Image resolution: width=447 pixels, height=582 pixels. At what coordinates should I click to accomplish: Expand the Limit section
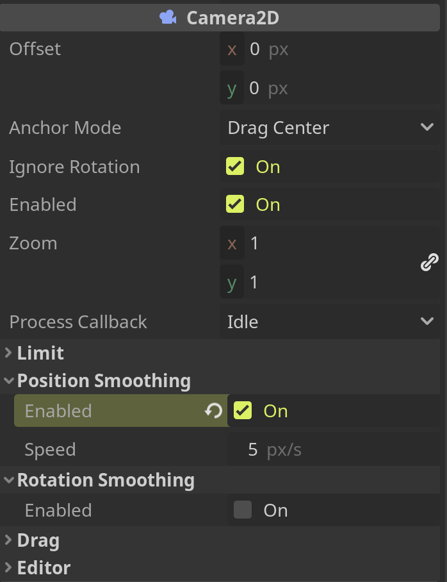8,353
